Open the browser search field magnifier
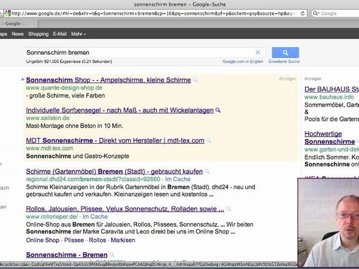Image resolution: width=359 pixels, height=269 pixels. point(316,13)
